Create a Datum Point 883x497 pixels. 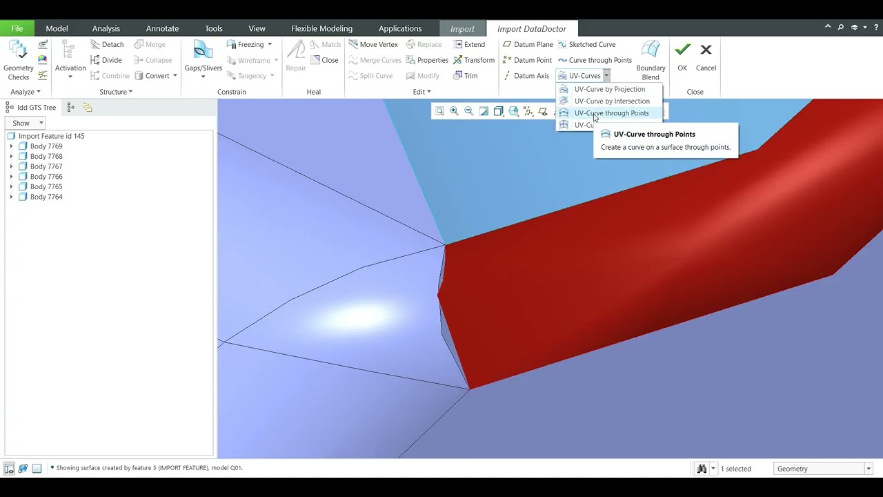point(527,60)
